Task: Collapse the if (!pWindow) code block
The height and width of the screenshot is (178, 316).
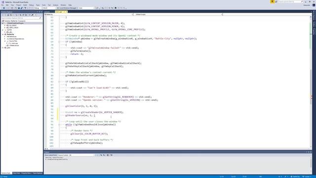Action: pos(59,42)
